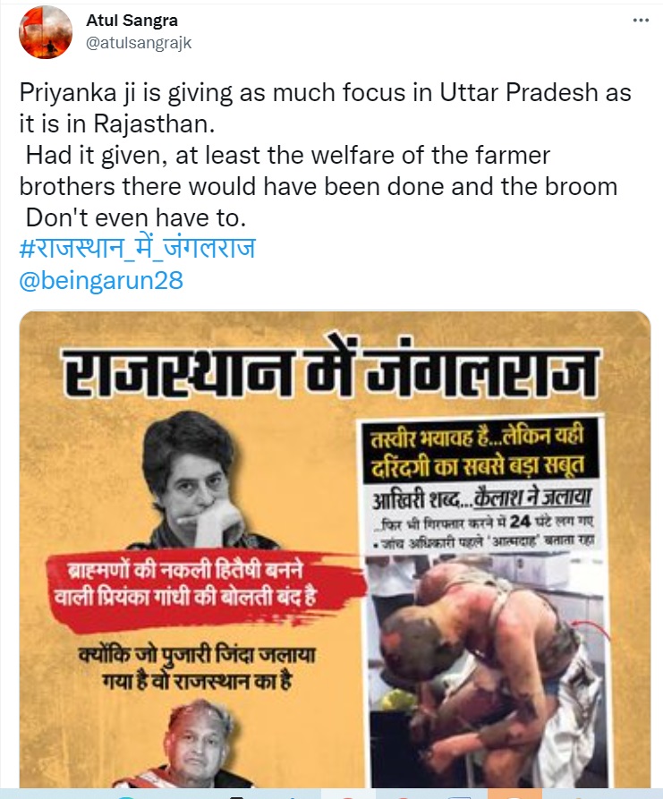Open the @atulsangrajk handle link

(x=139, y=43)
